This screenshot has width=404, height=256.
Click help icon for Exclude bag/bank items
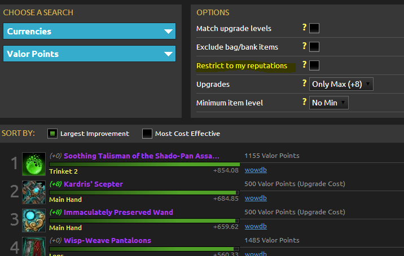[305, 46]
